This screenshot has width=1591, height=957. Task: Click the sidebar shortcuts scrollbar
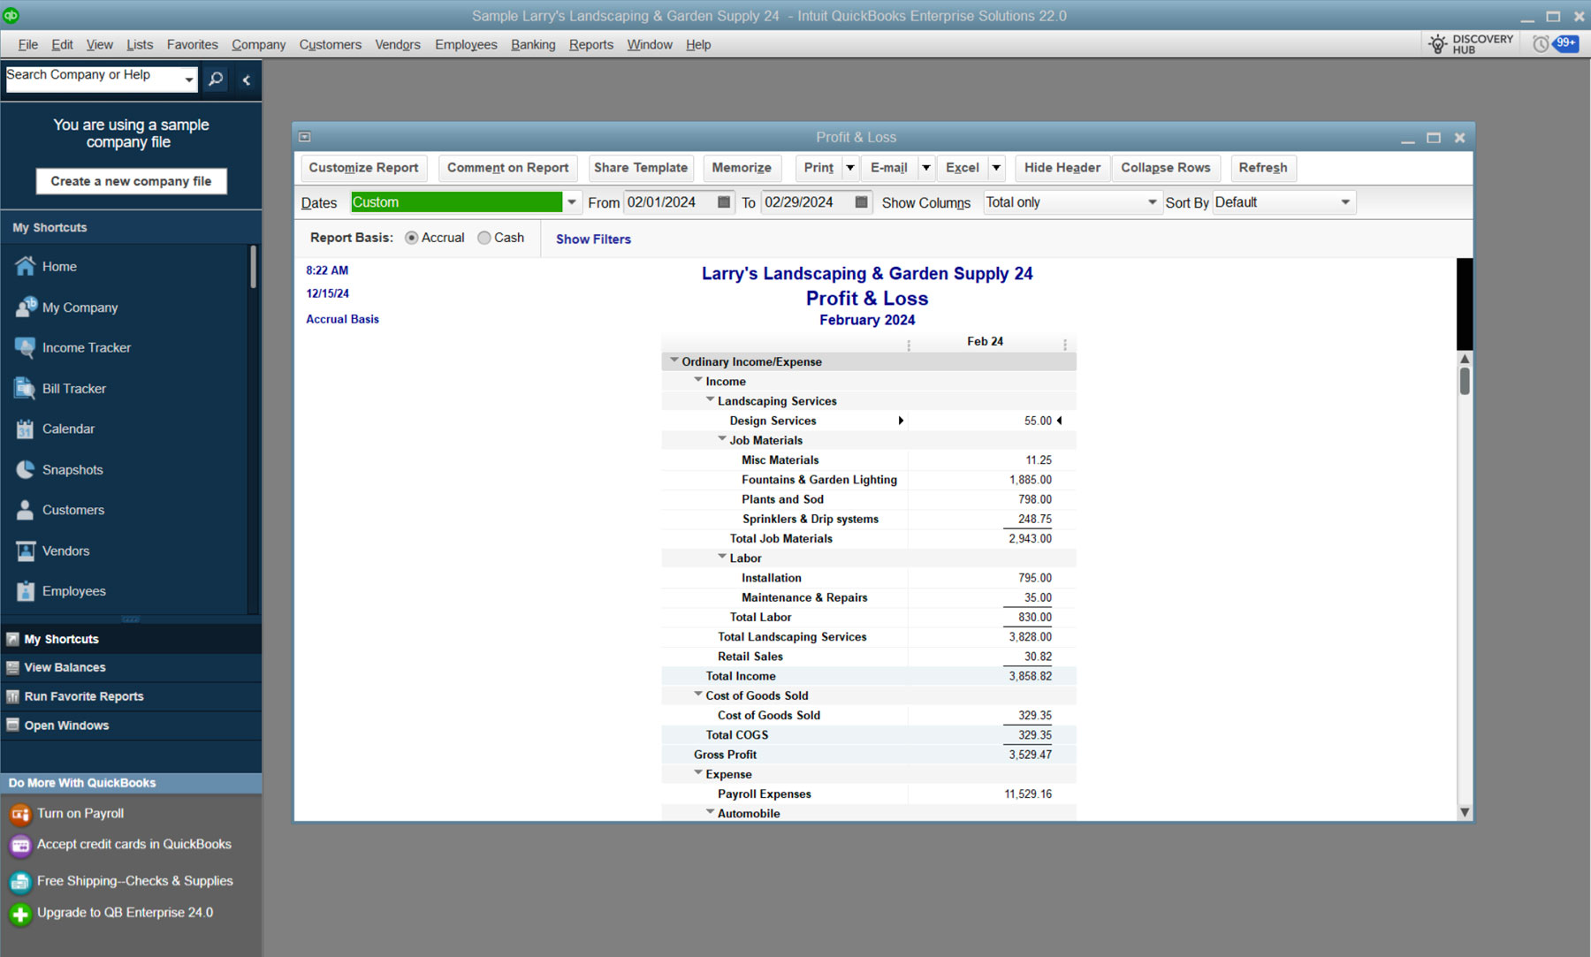point(253,267)
